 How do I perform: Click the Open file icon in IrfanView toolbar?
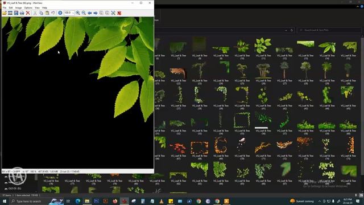pos(5,13)
